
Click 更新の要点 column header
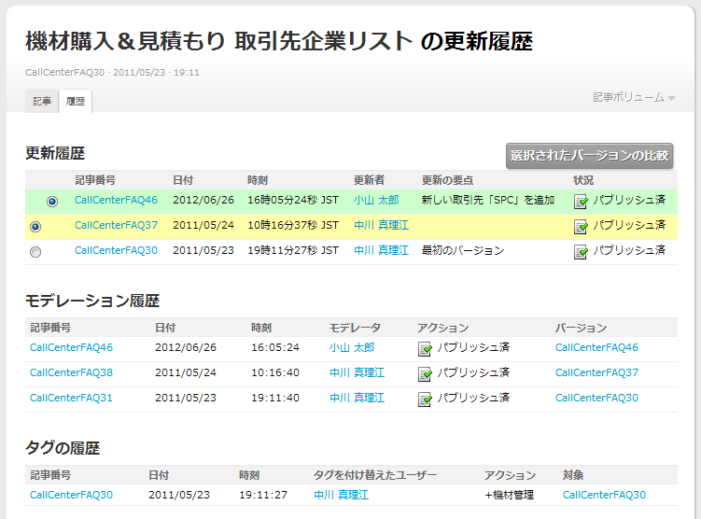pyautogui.click(x=447, y=180)
